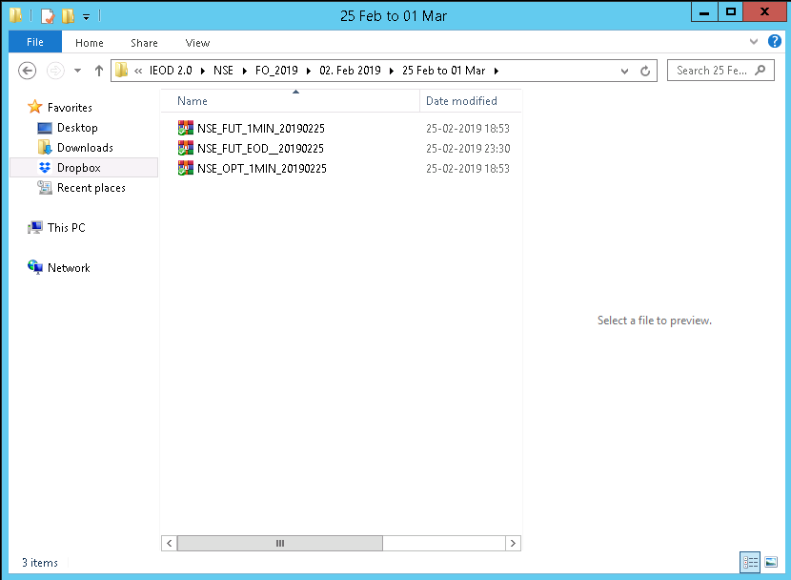This screenshot has height=580, width=791.
Task: Click the horizontal scrollbar right arrow
Action: coord(513,543)
